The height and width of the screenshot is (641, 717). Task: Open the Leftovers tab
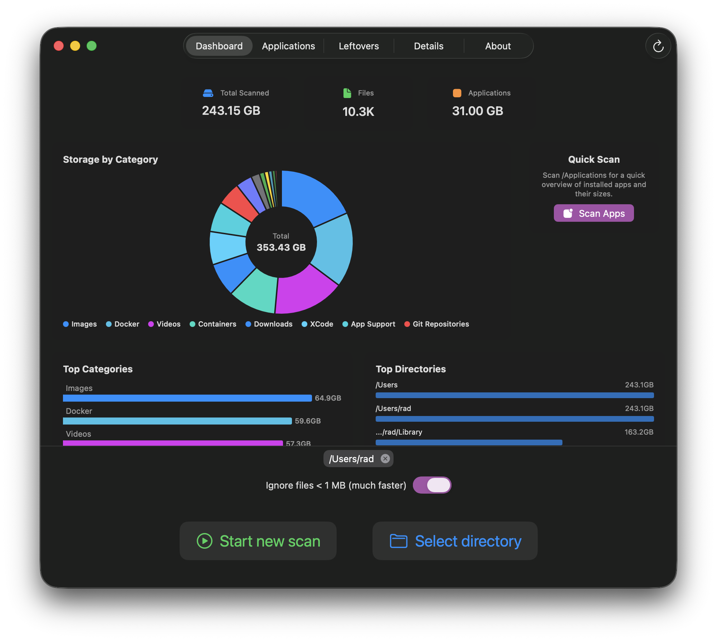[358, 46]
